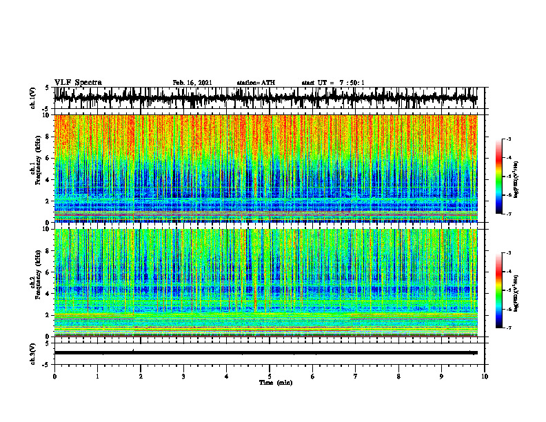
Task: Click the "VLF Spectra" plot title
Action: pyautogui.click(x=78, y=83)
